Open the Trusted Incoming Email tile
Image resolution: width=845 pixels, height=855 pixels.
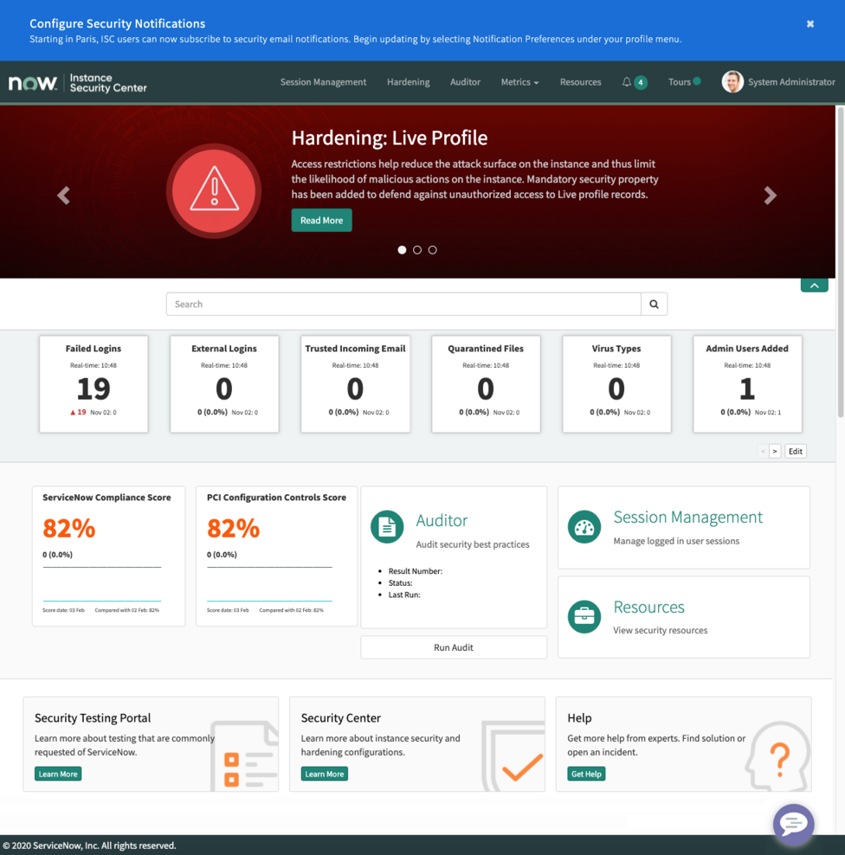[x=355, y=384]
